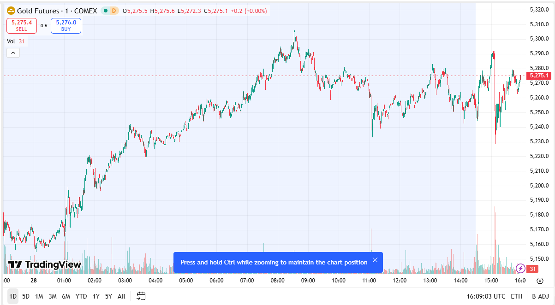This screenshot has height=305, width=555.
Task: Switch to the YTD time range
Action: [81, 296]
